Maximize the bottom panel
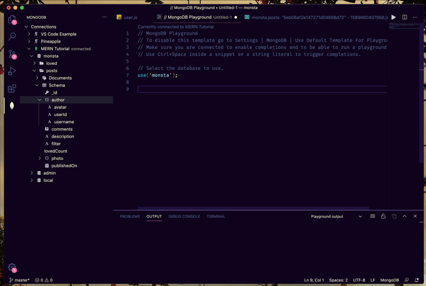Image resolution: width=426 pixels, height=286 pixels. click(404, 216)
